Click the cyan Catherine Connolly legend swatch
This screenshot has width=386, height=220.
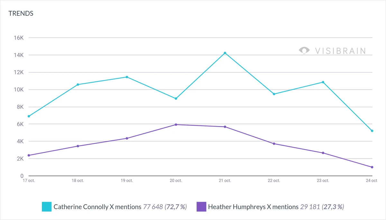pos(47,207)
